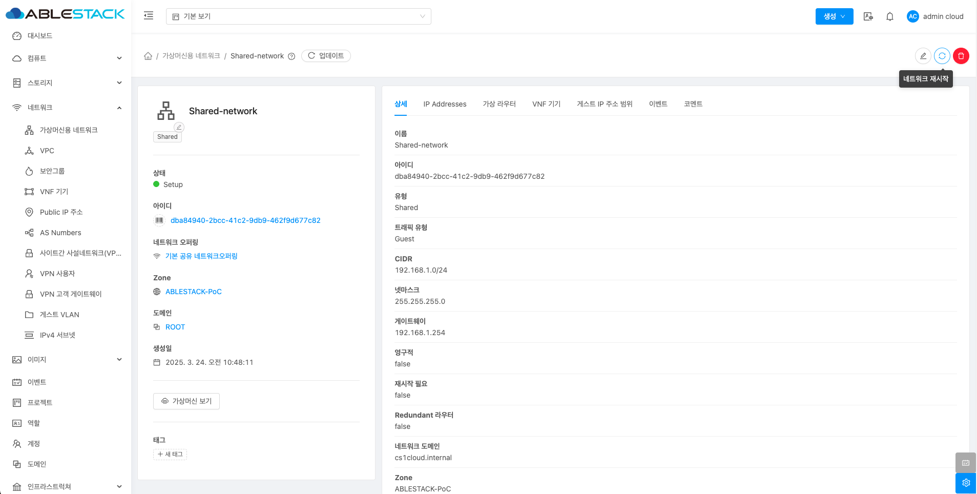Select VPC in the sidebar
The height and width of the screenshot is (494, 977).
click(x=47, y=151)
